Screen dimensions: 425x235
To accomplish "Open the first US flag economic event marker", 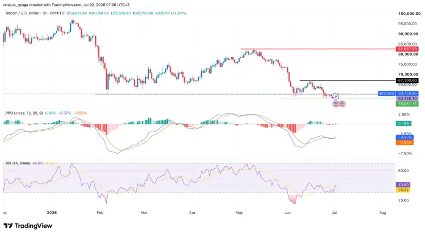I will [336, 103].
